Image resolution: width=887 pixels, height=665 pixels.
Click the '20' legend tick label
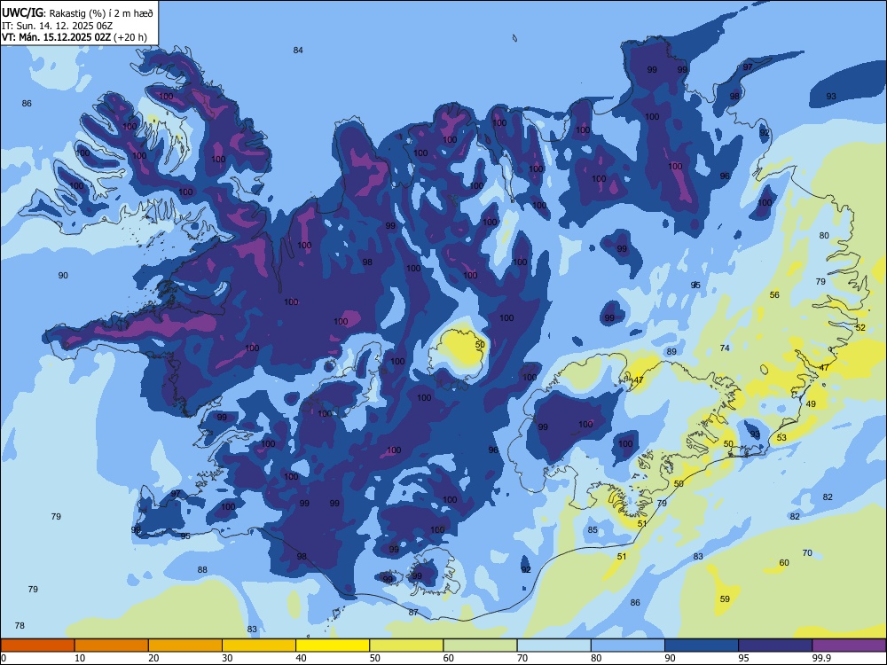[x=153, y=658]
